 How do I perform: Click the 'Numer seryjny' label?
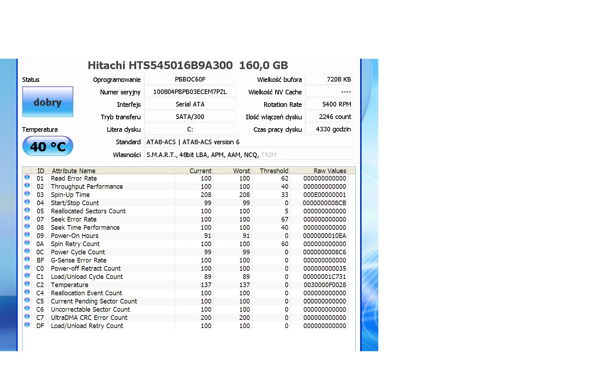point(120,92)
